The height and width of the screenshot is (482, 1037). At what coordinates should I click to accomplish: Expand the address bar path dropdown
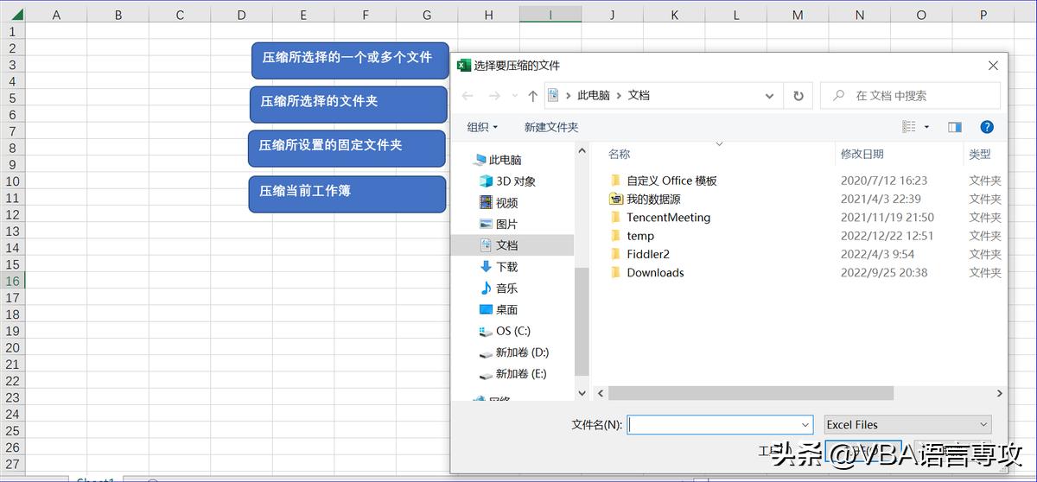pos(768,96)
